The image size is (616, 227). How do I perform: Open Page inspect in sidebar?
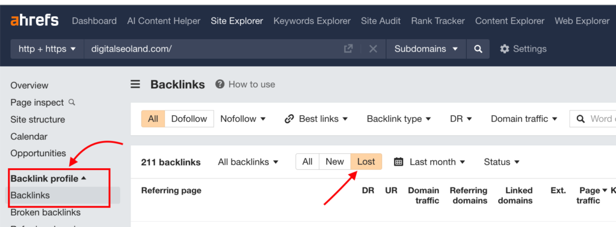[37, 103]
